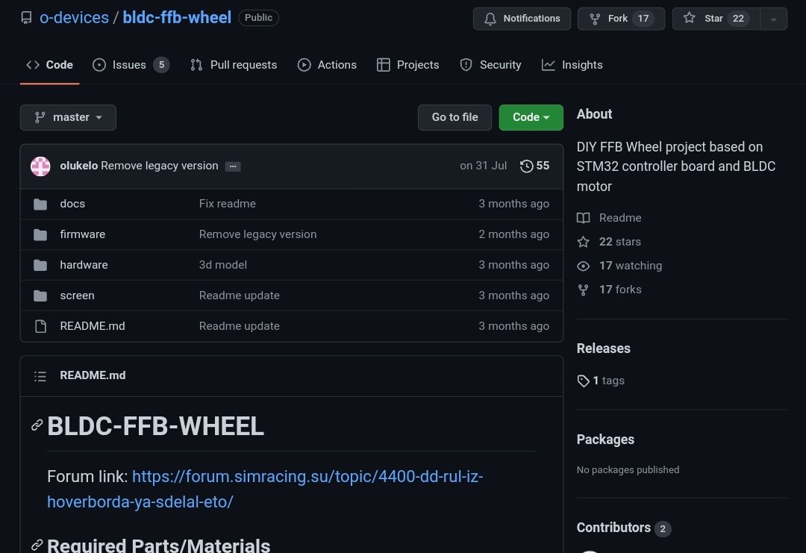This screenshot has width=806, height=553.
Task: Click the README.md file icon in file list
Action: coord(40,326)
